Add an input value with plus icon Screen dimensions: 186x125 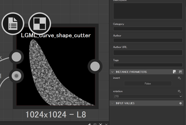(x=180, y=103)
